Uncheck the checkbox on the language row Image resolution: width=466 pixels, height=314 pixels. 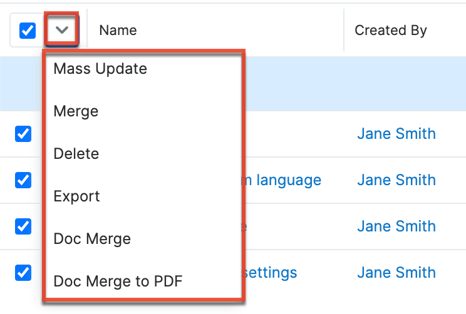click(x=23, y=180)
